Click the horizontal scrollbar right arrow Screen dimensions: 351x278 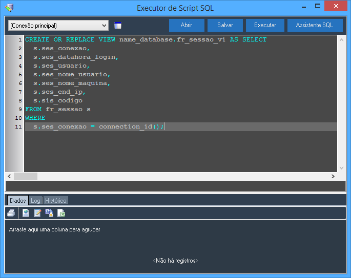tap(333, 176)
